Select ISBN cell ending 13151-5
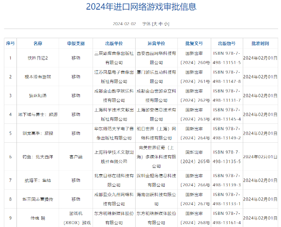Image resolution: width=281 pixels, height=227 pixels. click(227, 58)
